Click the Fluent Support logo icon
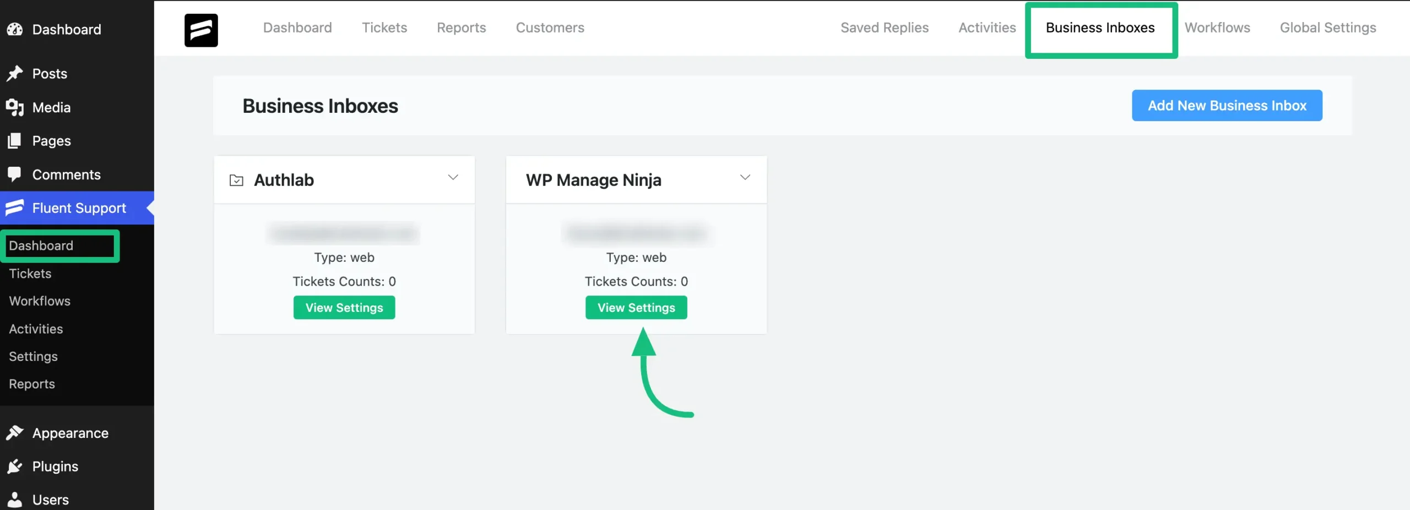The width and height of the screenshot is (1410, 510). point(201,30)
